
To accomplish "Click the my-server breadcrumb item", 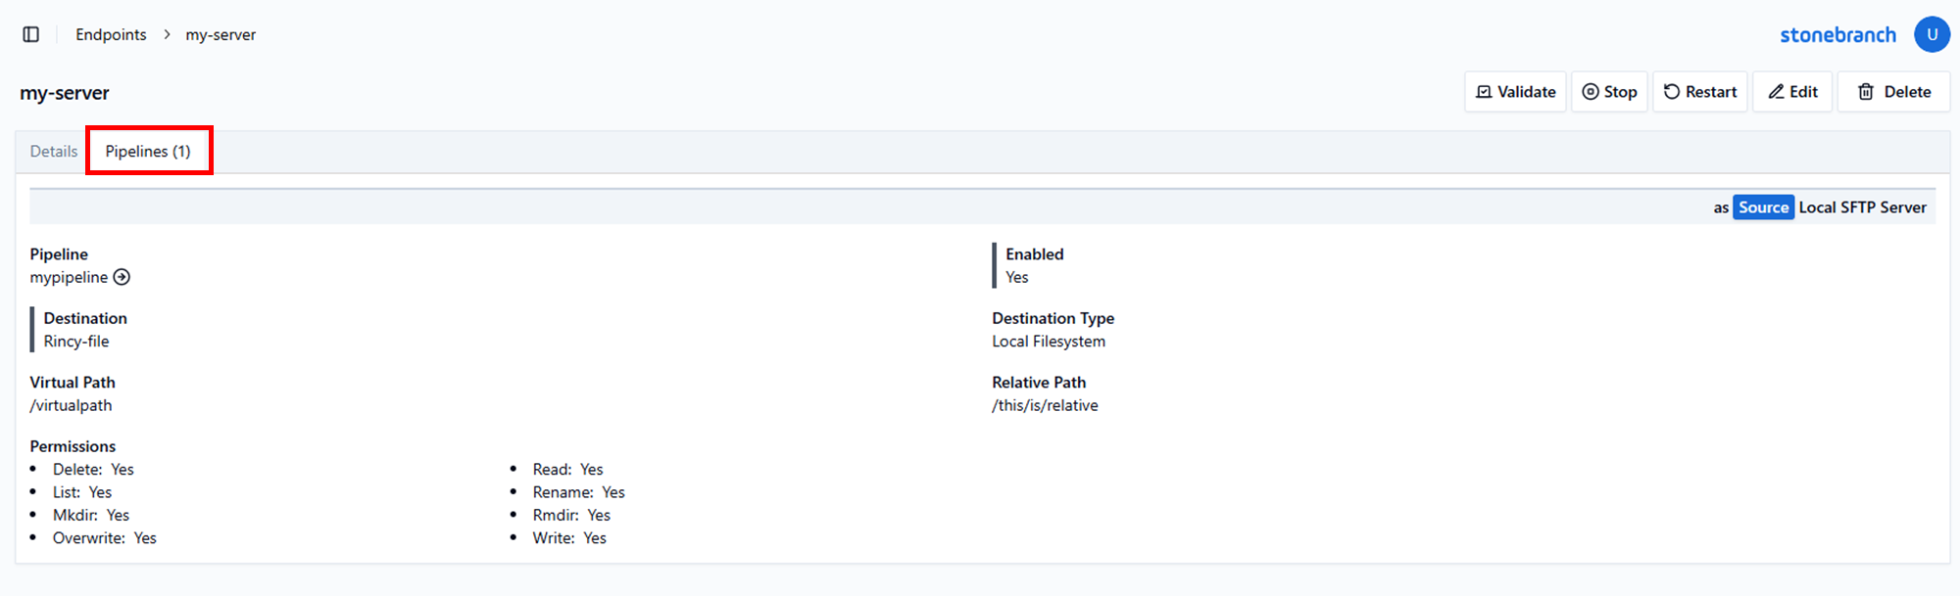I will [220, 35].
